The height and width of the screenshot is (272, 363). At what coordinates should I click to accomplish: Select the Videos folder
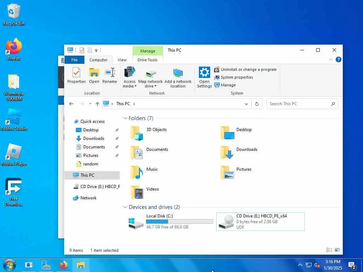tap(145, 193)
